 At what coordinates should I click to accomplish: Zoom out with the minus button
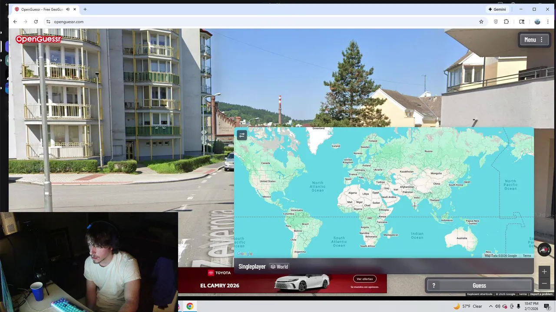click(x=544, y=283)
